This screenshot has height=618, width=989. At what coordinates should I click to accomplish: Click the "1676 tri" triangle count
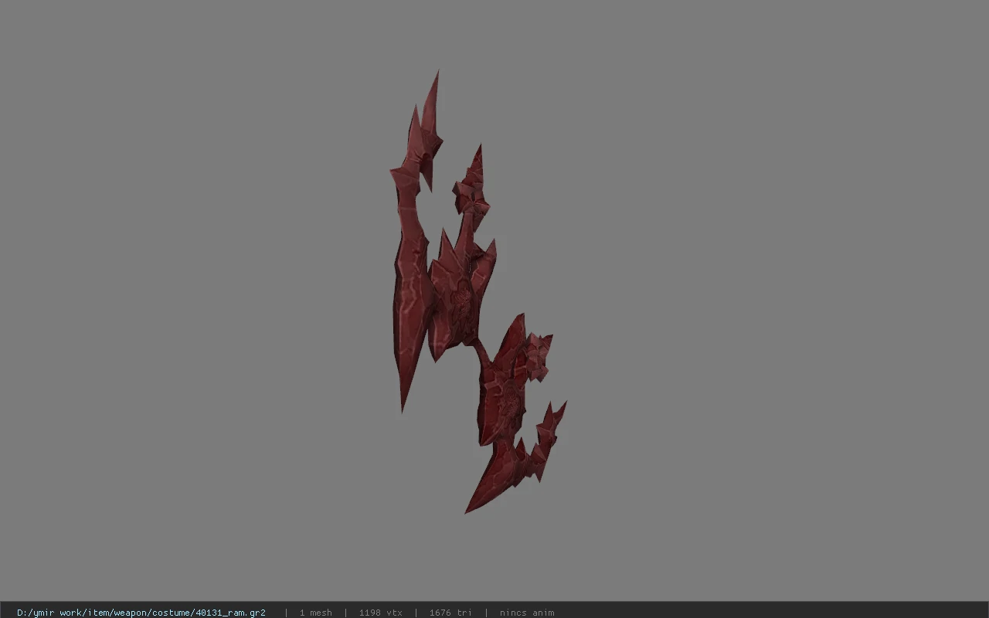(450, 613)
